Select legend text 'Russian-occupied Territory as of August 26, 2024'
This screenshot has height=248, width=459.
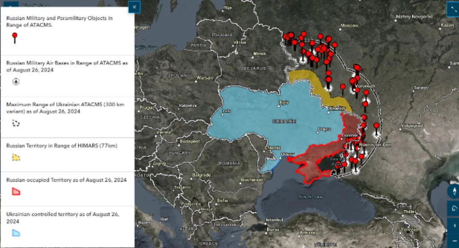pyautogui.click(x=66, y=180)
